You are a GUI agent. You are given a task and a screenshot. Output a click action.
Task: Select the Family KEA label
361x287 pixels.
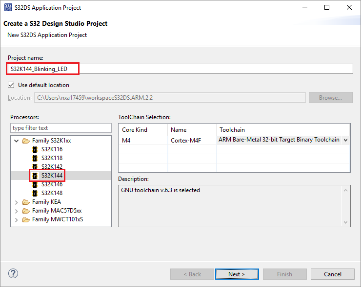tap(46, 202)
